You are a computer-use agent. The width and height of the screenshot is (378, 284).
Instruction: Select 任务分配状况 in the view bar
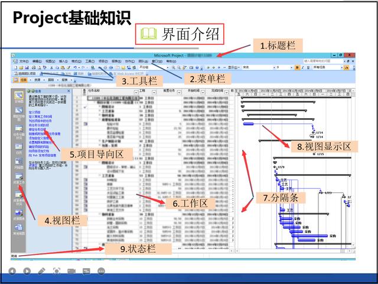(19, 132)
